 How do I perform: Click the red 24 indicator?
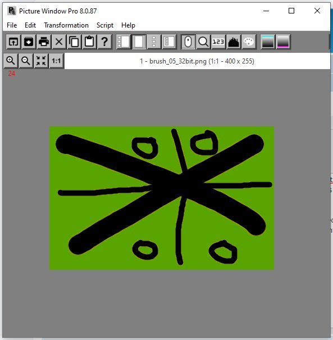pos(11,74)
